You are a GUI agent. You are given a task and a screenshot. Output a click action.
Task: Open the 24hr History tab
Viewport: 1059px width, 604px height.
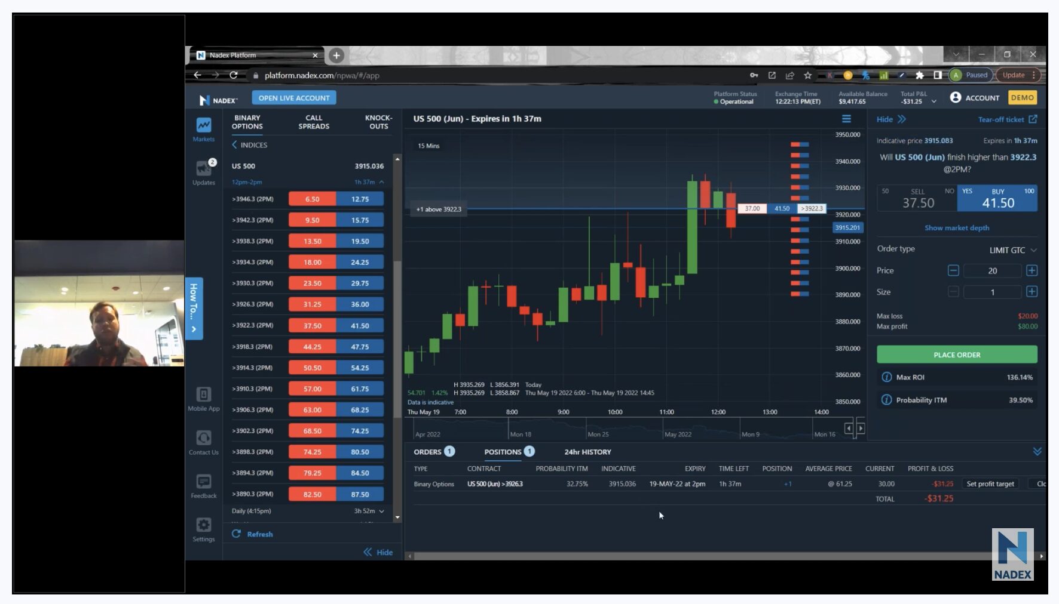click(x=586, y=452)
